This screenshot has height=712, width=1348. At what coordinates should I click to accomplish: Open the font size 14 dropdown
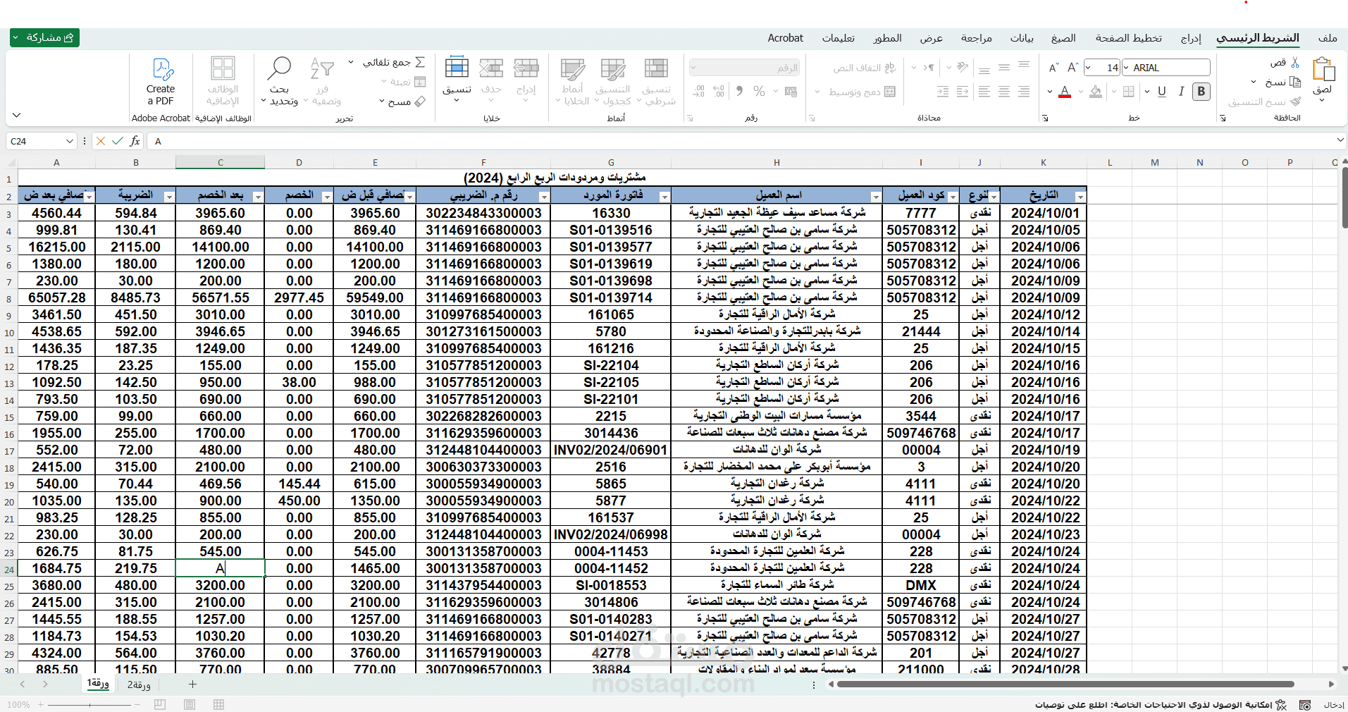point(1089,68)
